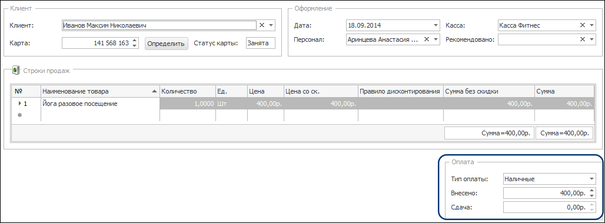Sort by Наименование товара column header
605x223 pixels.
point(100,91)
